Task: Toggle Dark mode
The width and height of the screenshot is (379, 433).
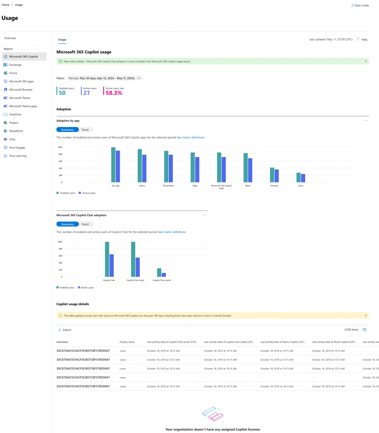Action: (x=360, y=5)
